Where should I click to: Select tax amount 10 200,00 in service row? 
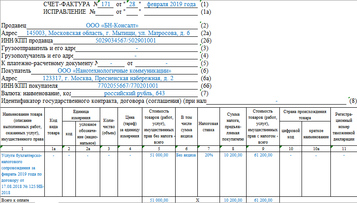tap(233, 156)
